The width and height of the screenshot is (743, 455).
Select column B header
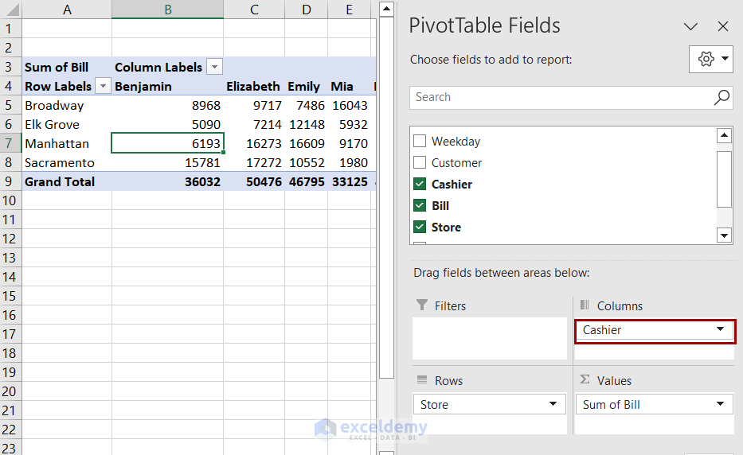pos(167,10)
